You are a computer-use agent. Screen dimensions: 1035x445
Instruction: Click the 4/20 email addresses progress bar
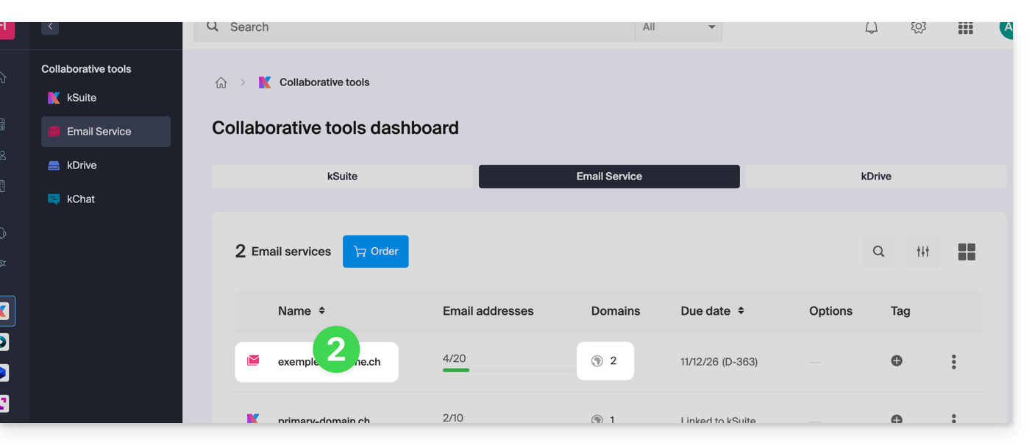pyautogui.click(x=456, y=370)
